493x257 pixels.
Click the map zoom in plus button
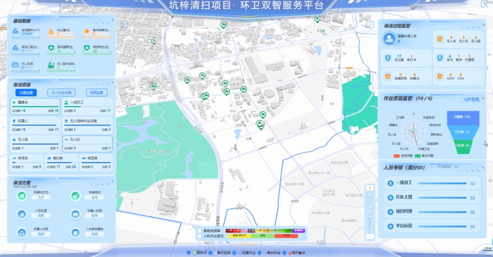tap(370, 188)
